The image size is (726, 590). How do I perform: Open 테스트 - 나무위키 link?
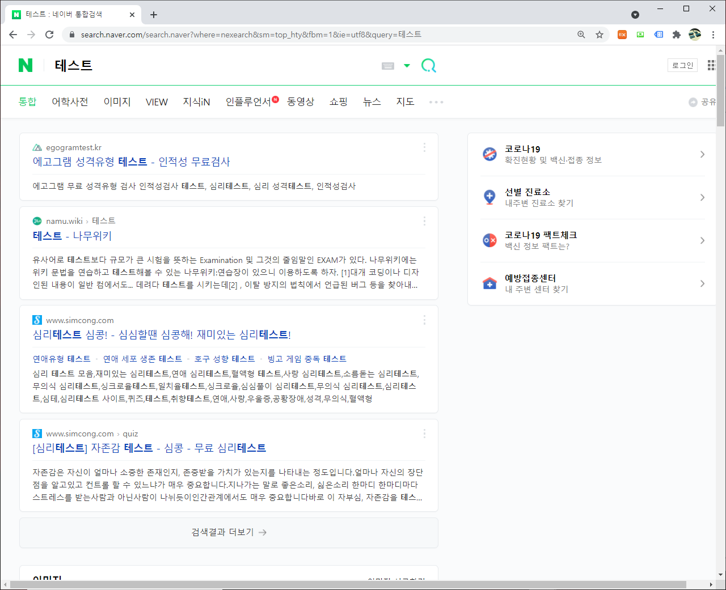pyautogui.click(x=72, y=236)
